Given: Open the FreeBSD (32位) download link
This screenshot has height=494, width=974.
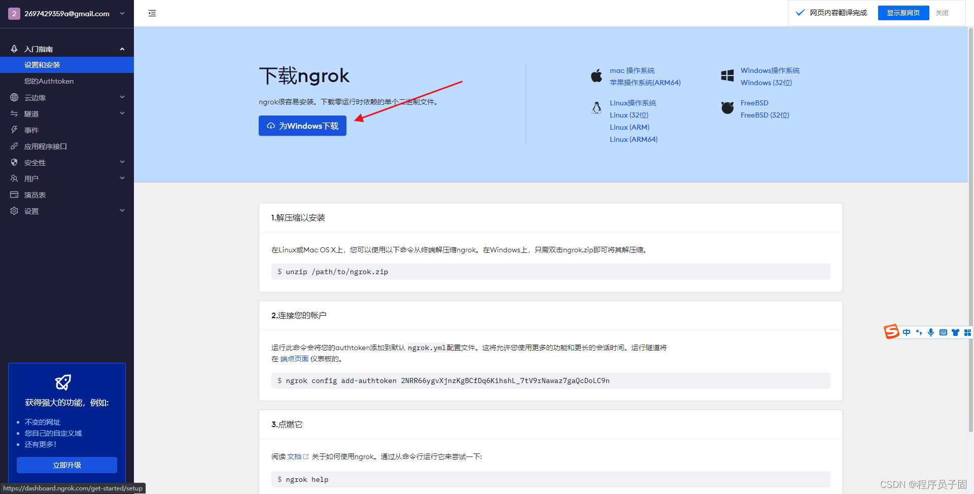Looking at the screenshot, I should [x=764, y=115].
